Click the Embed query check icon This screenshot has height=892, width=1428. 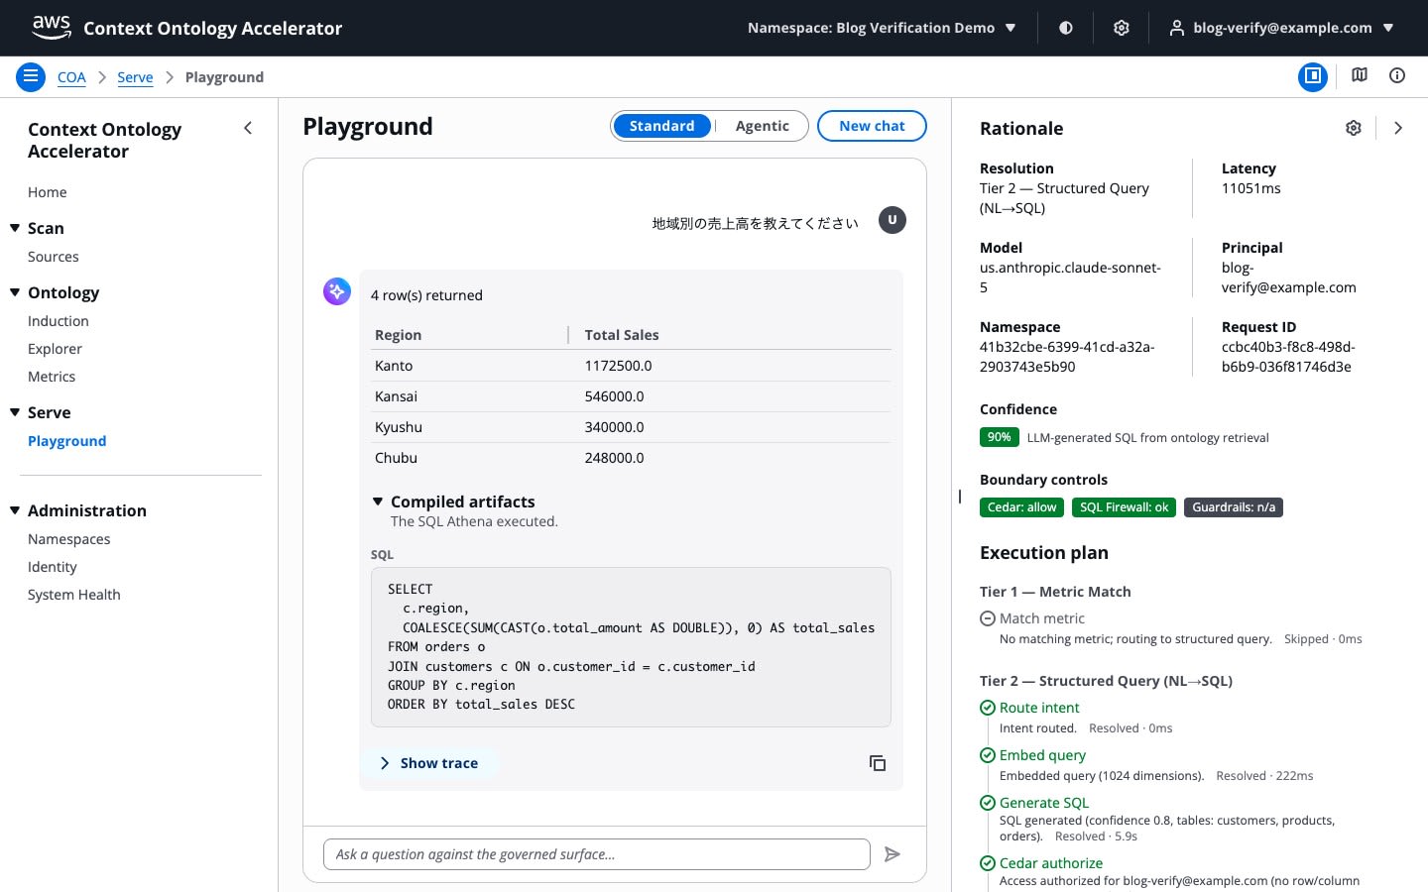(x=988, y=755)
